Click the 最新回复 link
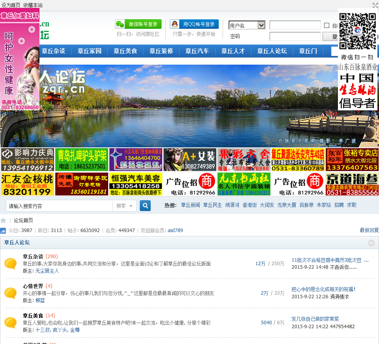The width and height of the screenshot is (379, 344). pos(369,230)
